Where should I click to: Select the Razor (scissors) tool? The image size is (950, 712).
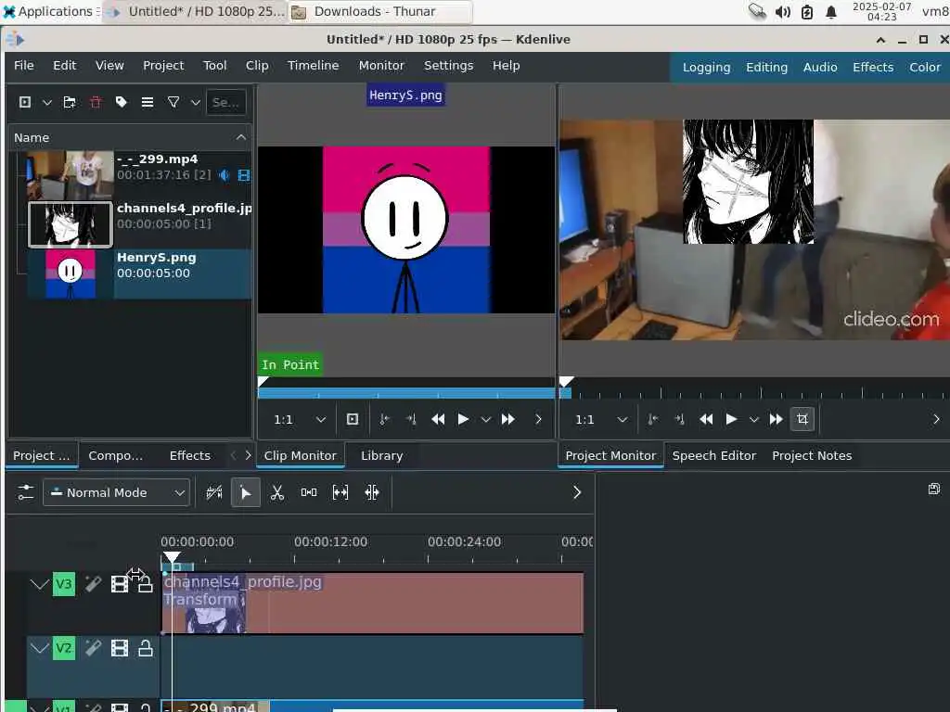(277, 493)
